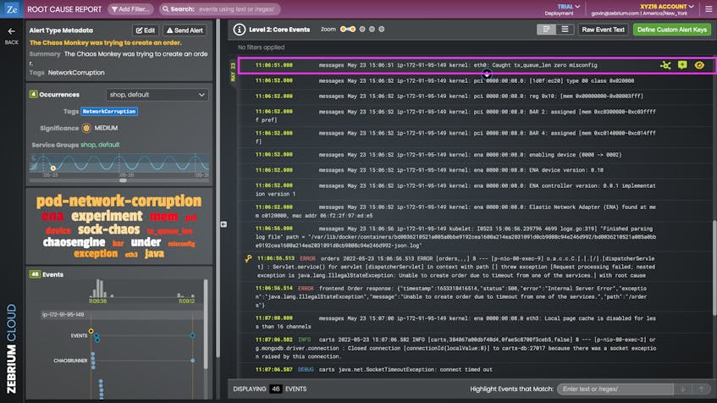Switch to wrapped-lines view toggle
The width and height of the screenshot is (717, 403).
coord(547,30)
